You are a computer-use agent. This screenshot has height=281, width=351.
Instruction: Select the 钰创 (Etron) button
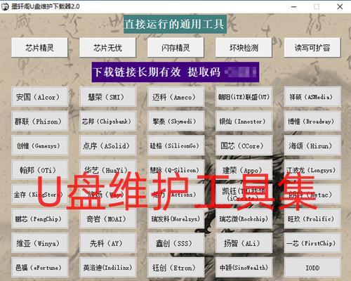[x=175, y=268]
